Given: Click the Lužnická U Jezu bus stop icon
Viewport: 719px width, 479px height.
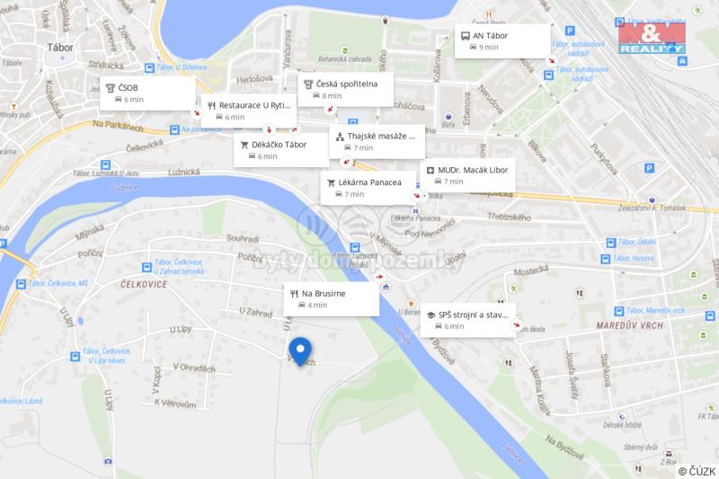Looking at the screenshot, I should tap(105, 164).
